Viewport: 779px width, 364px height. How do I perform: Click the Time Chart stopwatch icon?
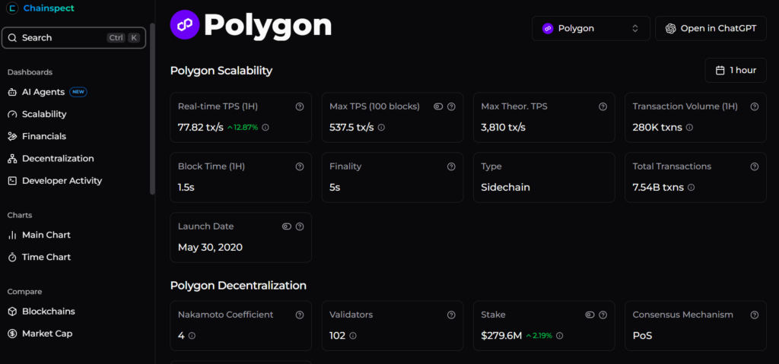[x=12, y=258]
